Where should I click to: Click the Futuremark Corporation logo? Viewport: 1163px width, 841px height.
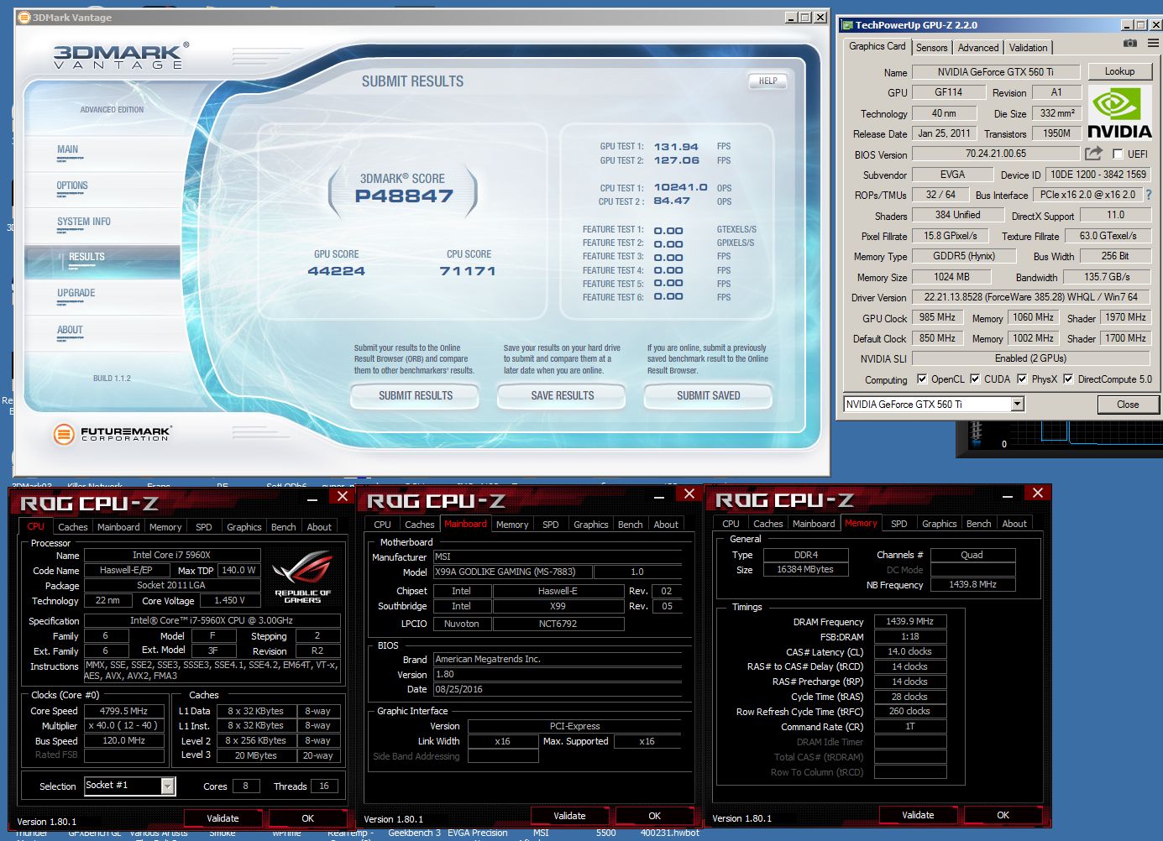112,434
